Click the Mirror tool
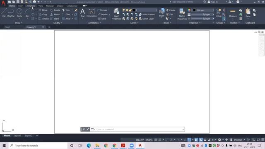This screenshot has width=265, height=149. (55, 14)
